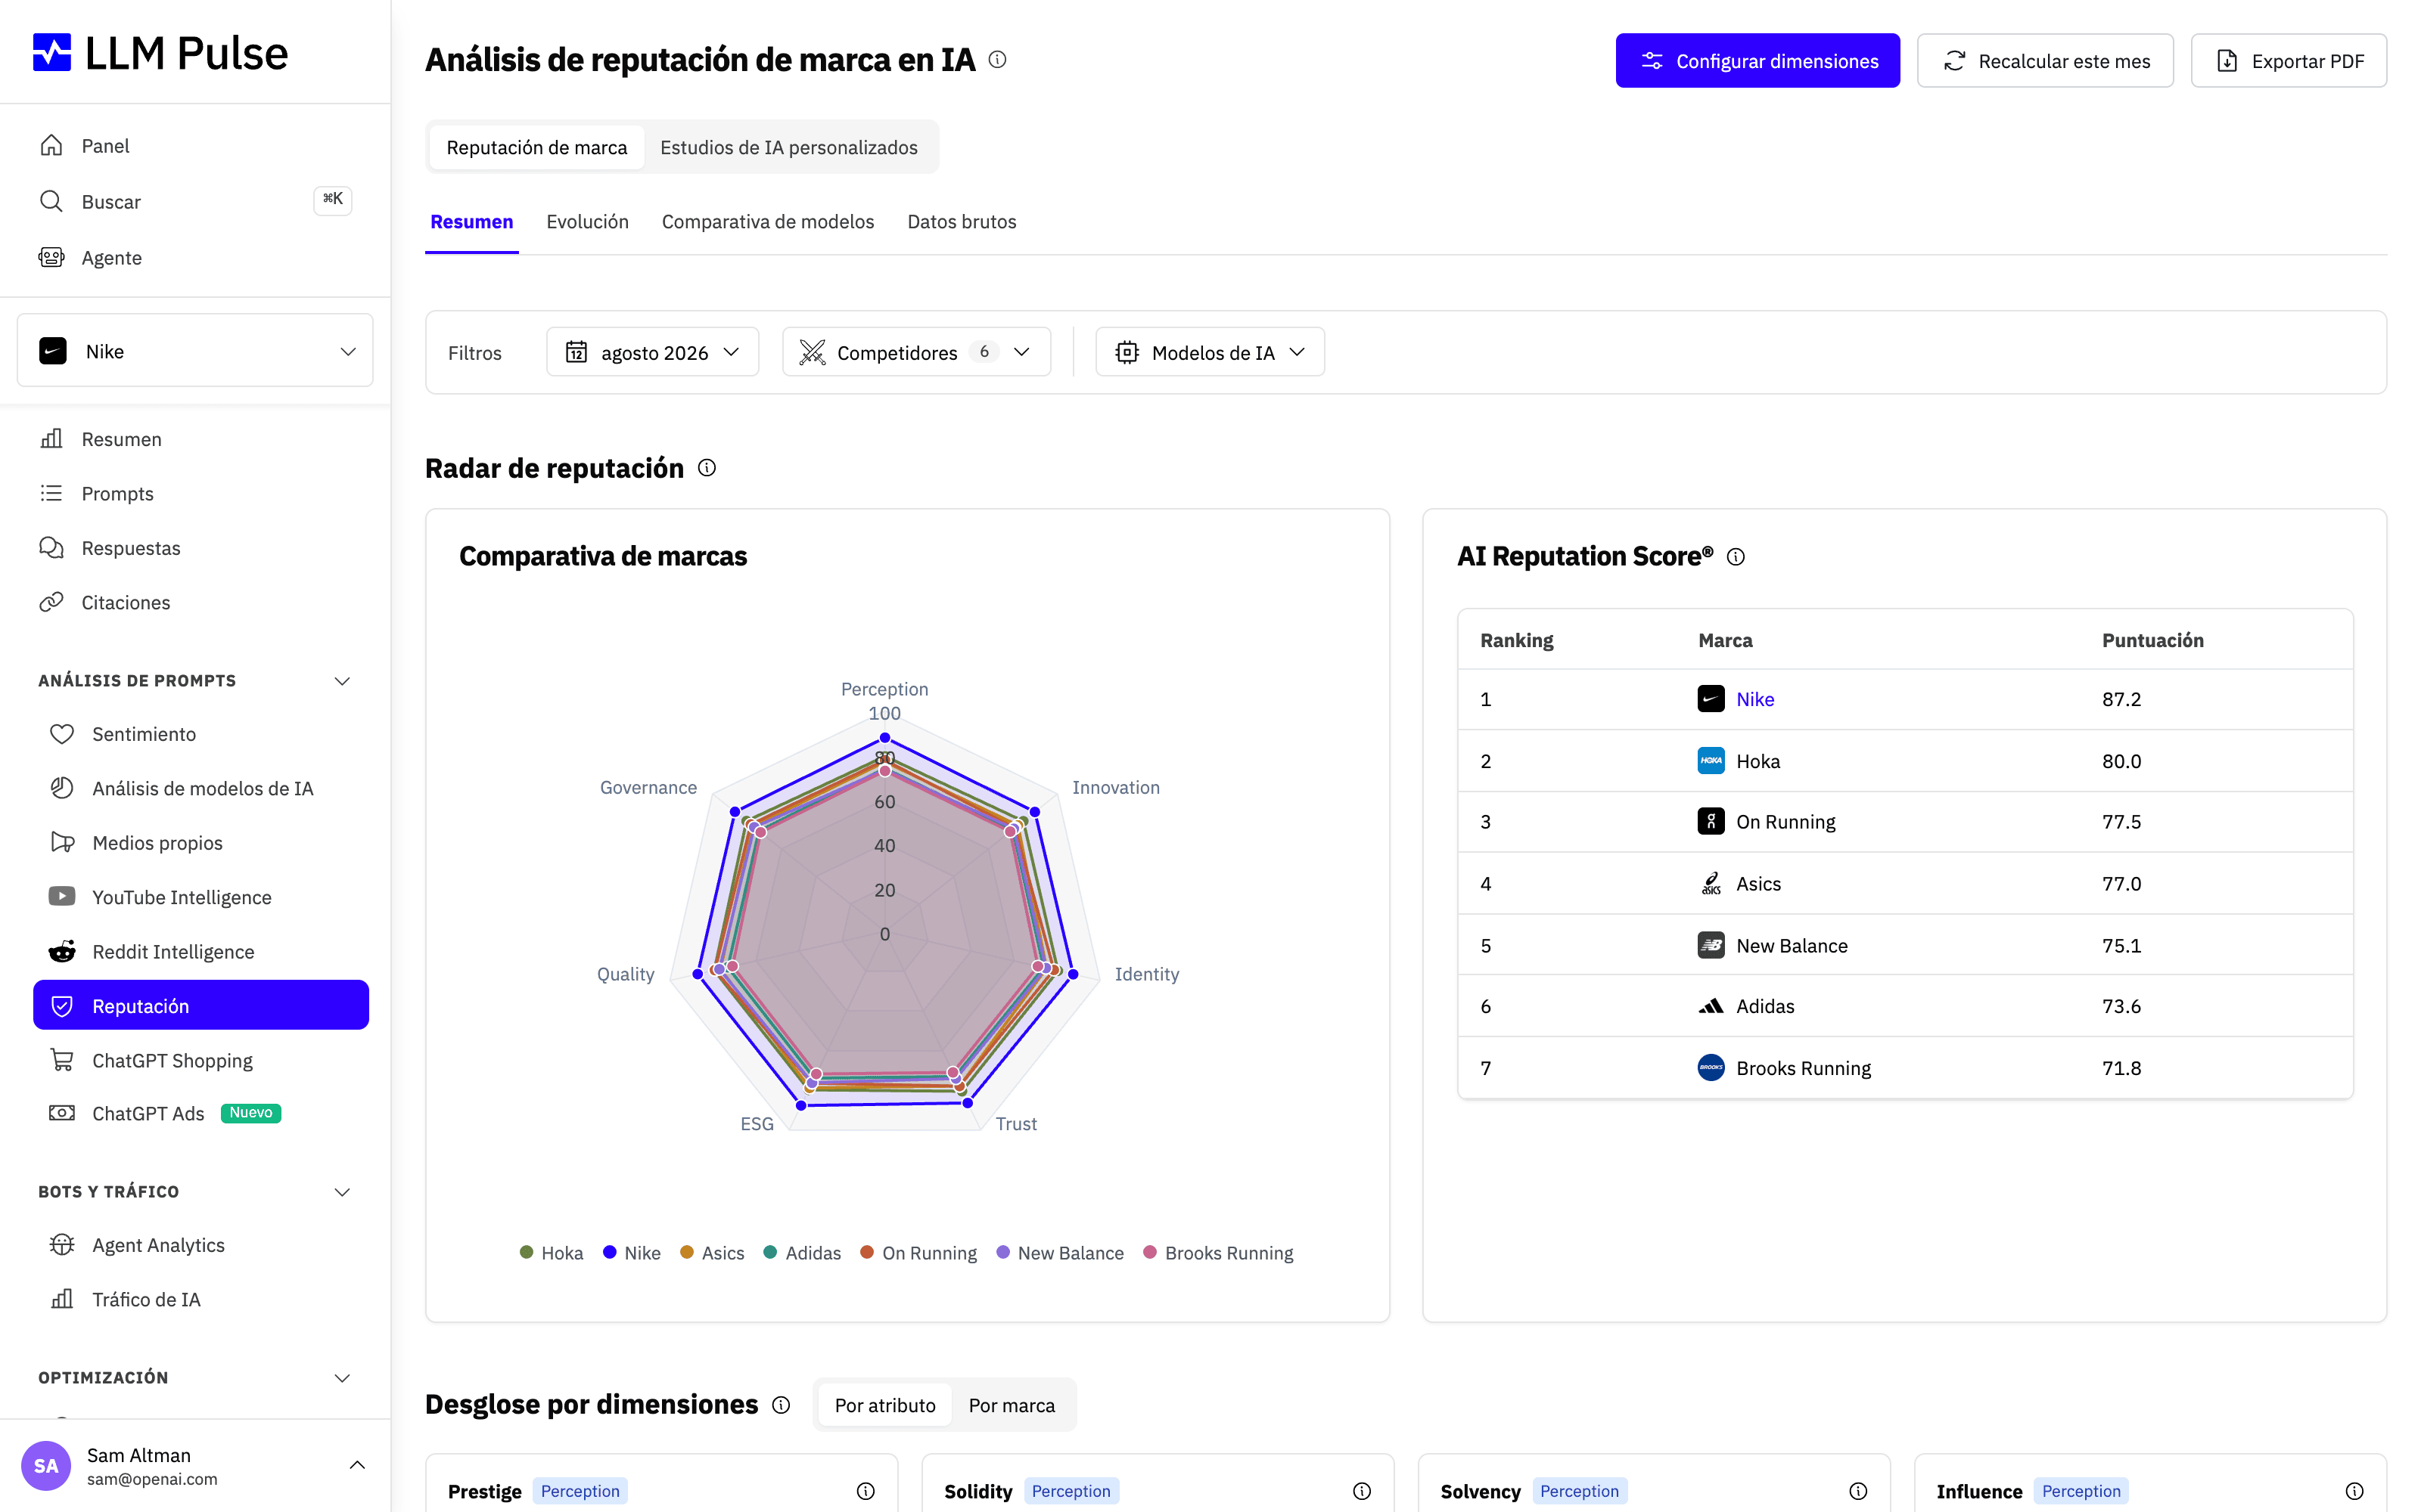
Task: Open Medios propios page
Action: tap(201, 843)
